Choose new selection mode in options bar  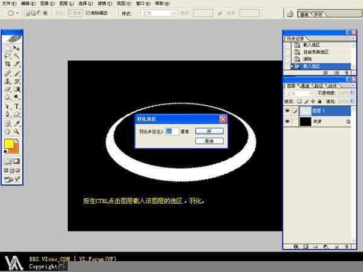click(28, 13)
